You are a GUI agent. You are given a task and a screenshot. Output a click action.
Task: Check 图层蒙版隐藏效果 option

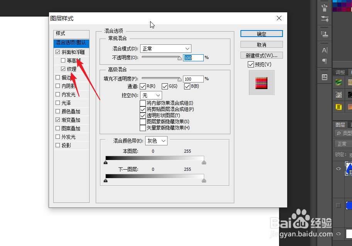(x=143, y=122)
